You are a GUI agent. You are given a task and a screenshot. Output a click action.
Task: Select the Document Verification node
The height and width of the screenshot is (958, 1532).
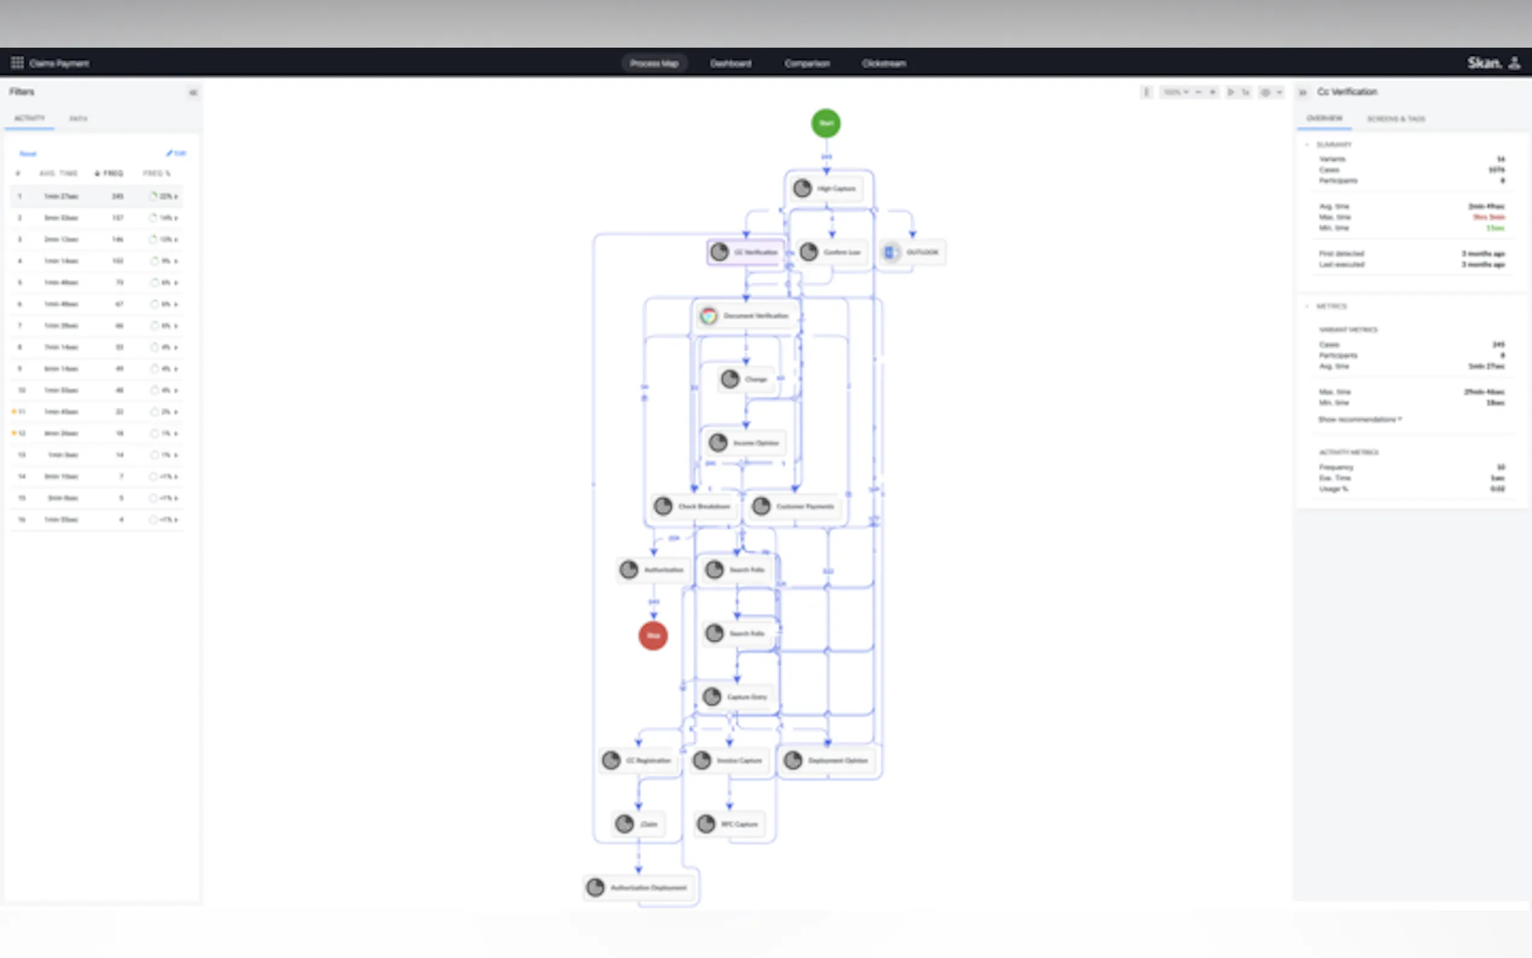click(747, 316)
